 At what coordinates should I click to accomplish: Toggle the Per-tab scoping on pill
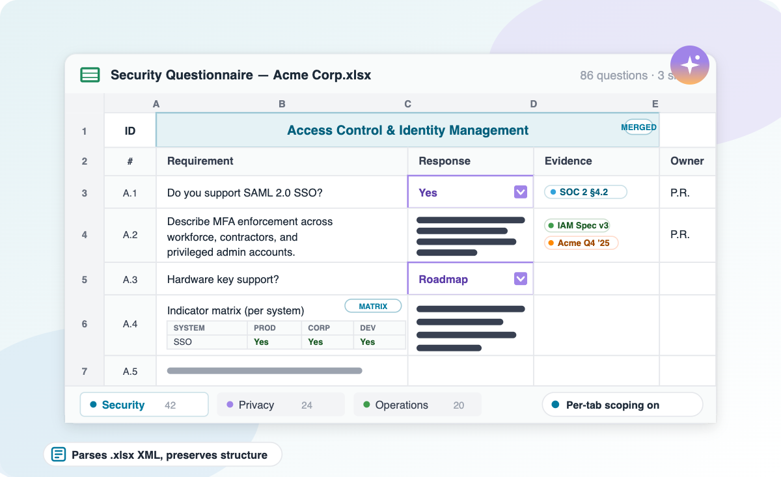tap(622, 405)
